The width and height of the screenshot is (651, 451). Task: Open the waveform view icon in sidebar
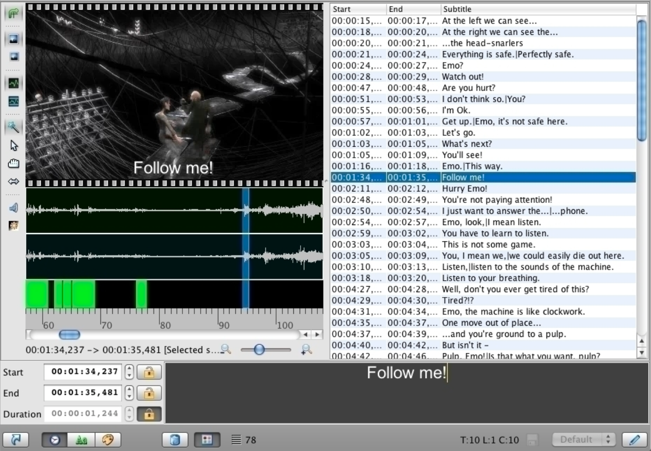click(14, 83)
